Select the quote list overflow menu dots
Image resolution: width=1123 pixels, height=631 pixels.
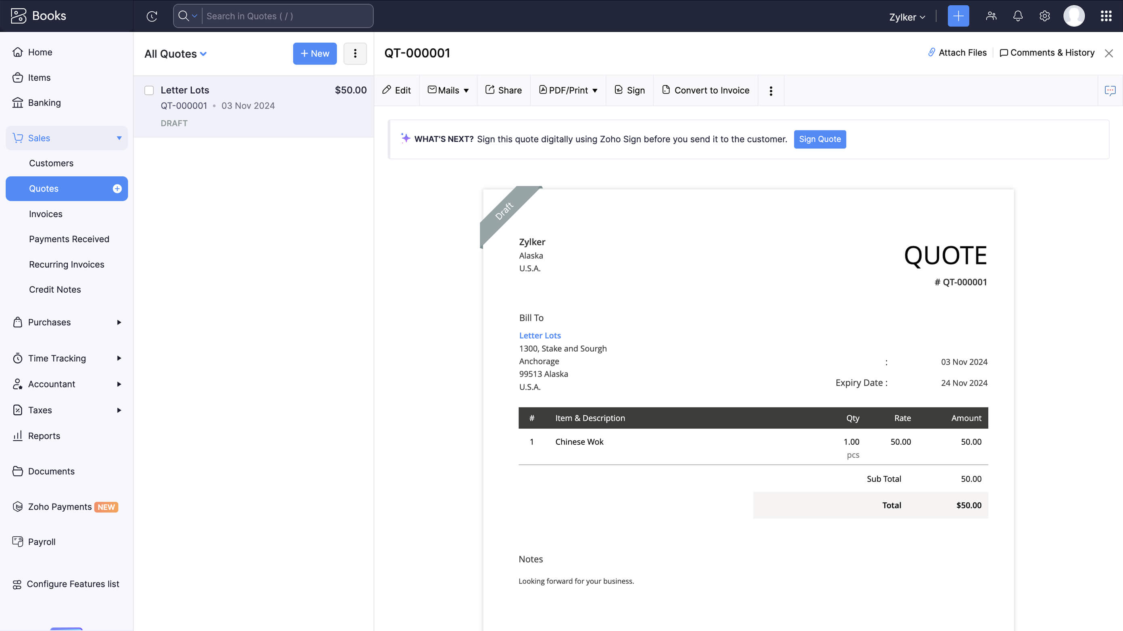[355, 54]
